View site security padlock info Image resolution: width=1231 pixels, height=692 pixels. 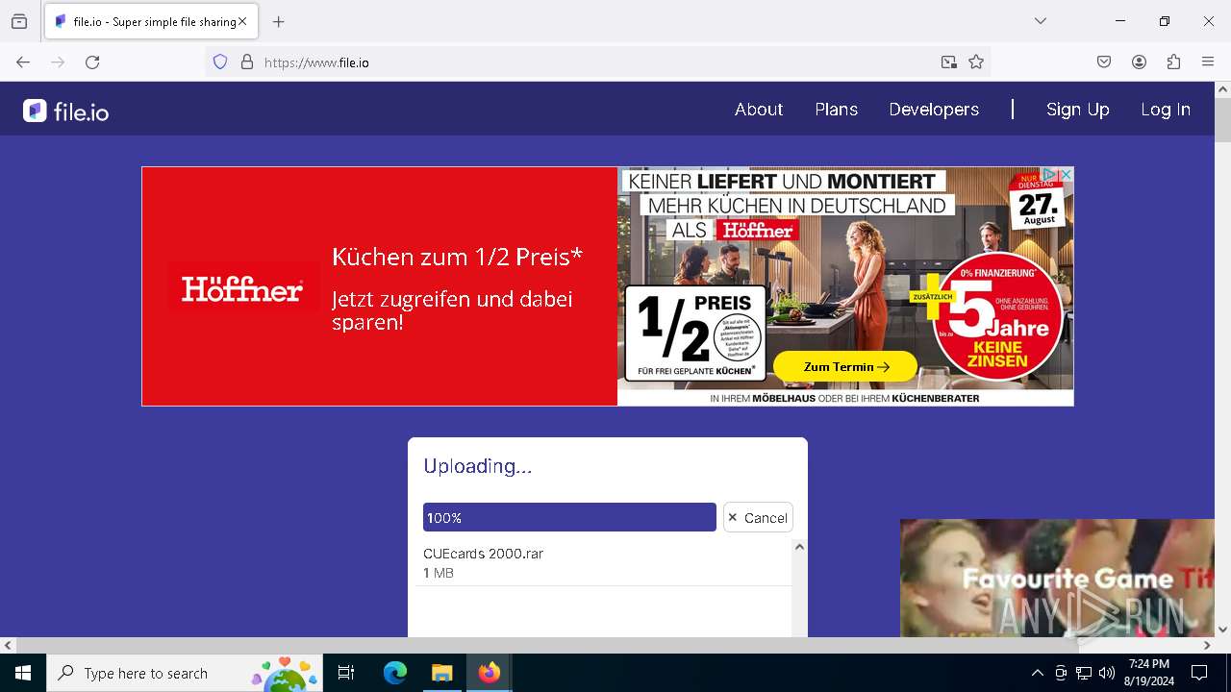tap(247, 62)
